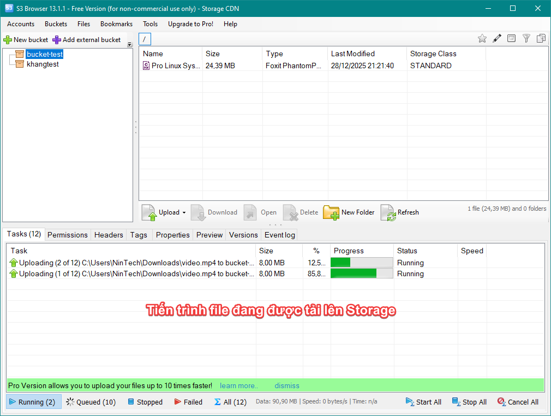
Task: Click the funnel filter icon
Action: pos(526,38)
